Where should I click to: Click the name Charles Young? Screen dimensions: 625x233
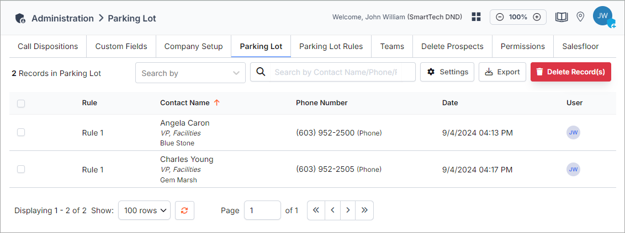click(187, 159)
